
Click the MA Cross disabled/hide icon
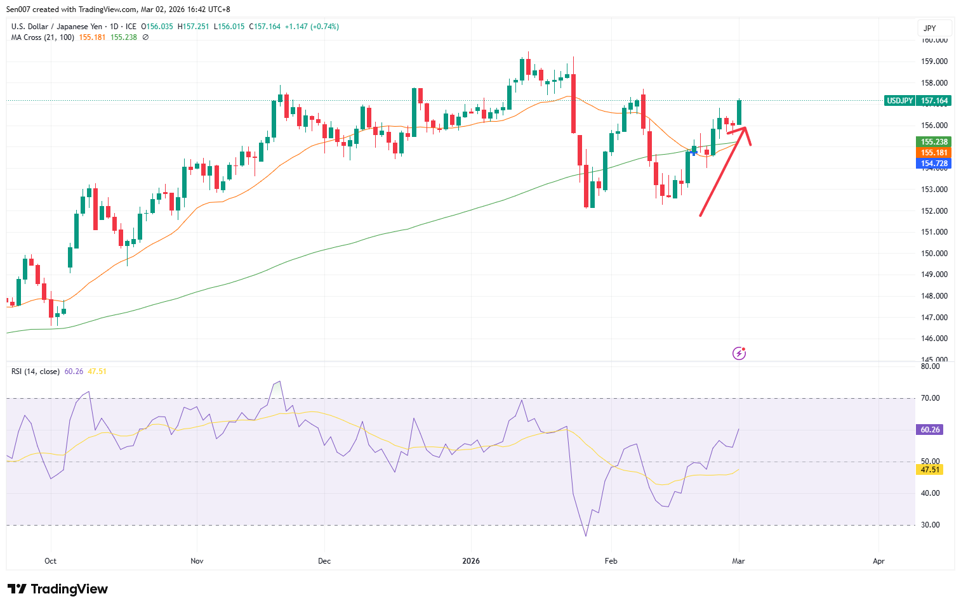click(145, 37)
